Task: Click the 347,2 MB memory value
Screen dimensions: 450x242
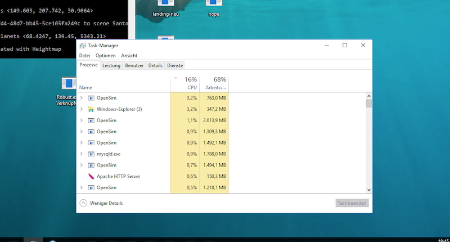Action: (217, 109)
